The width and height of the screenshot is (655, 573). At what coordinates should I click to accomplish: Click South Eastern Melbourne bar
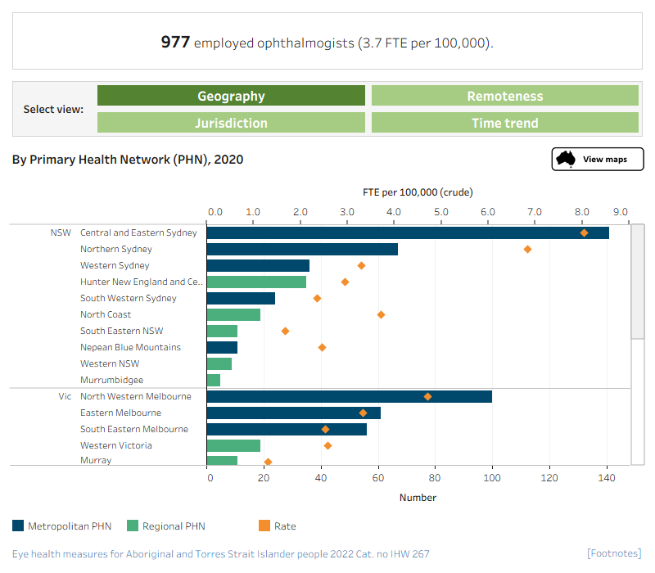(287, 429)
